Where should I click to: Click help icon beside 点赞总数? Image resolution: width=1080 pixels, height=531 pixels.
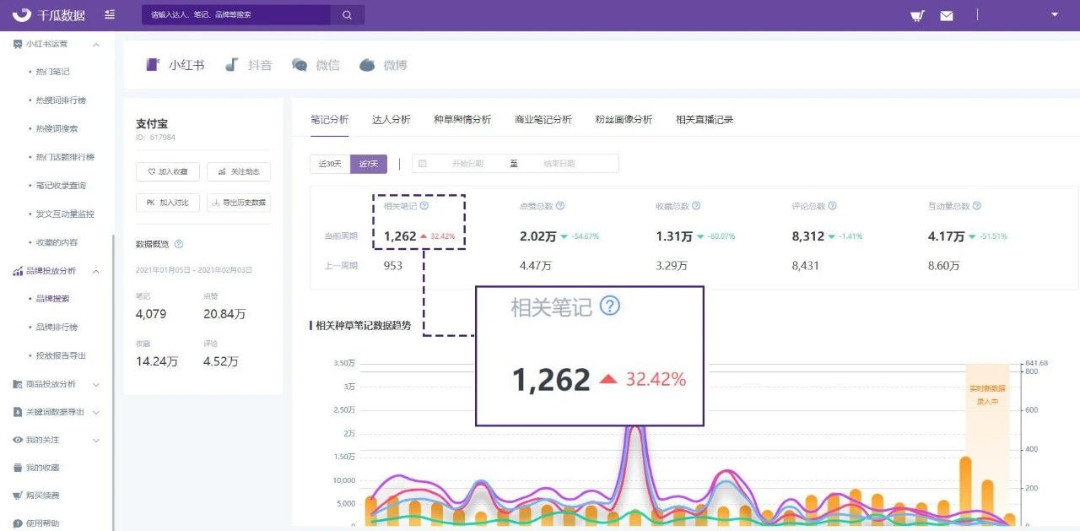(x=560, y=205)
